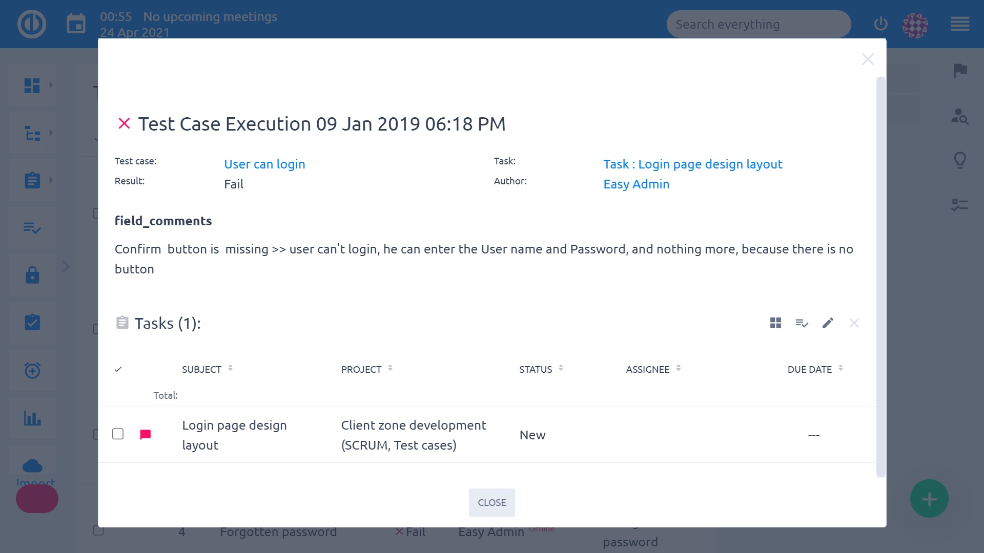Follow the User can login link
This screenshot has height=553, width=984.
264,164
